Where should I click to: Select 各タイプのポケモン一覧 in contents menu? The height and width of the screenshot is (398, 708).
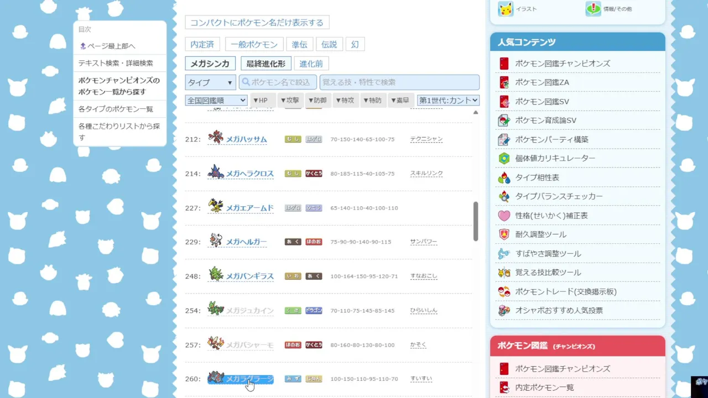coord(116,109)
